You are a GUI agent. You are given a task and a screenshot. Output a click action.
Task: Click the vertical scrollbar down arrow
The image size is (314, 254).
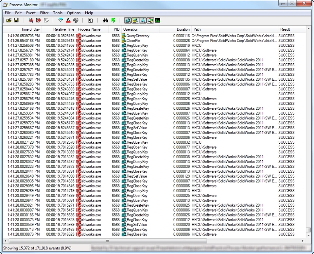coord(308,235)
